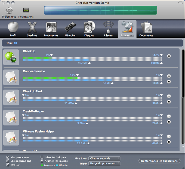This screenshot has width=185, height=169.
Task: Quit the TrashMeHelper process with X button
Action: click(x=169, y=116)
